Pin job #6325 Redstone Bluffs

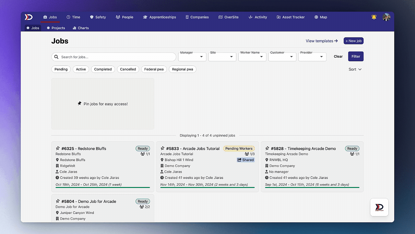click(x=58, y=148)
